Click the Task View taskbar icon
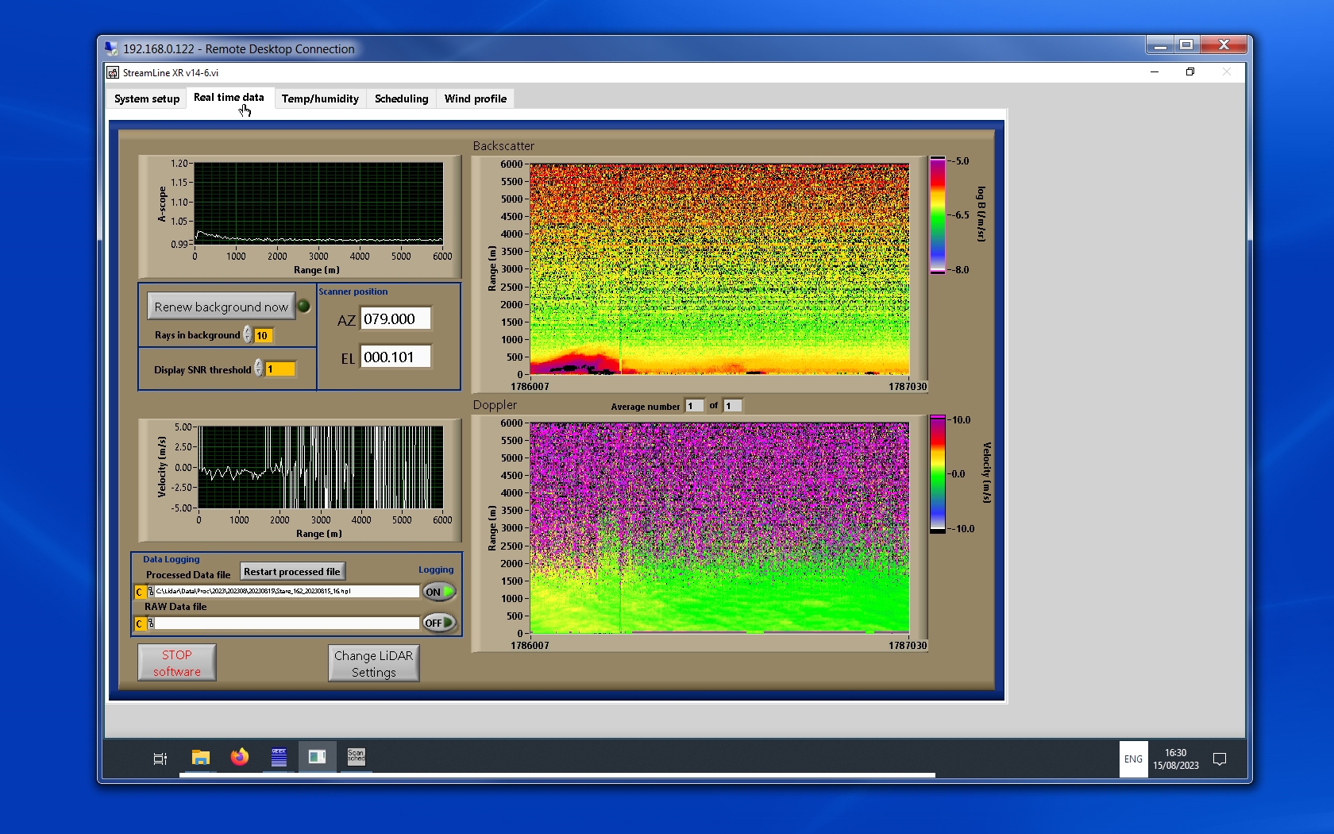1334x834 pixels. (160, 759)
